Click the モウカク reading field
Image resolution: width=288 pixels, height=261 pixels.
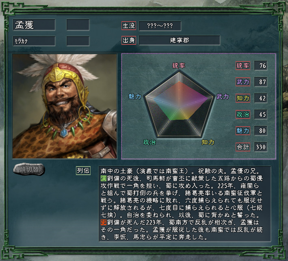point(34,41)
